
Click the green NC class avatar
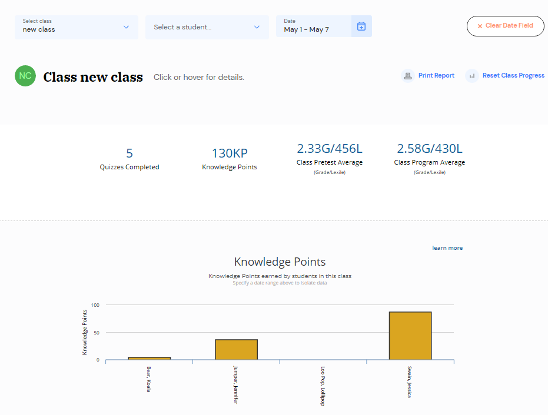tap(25, 76)
